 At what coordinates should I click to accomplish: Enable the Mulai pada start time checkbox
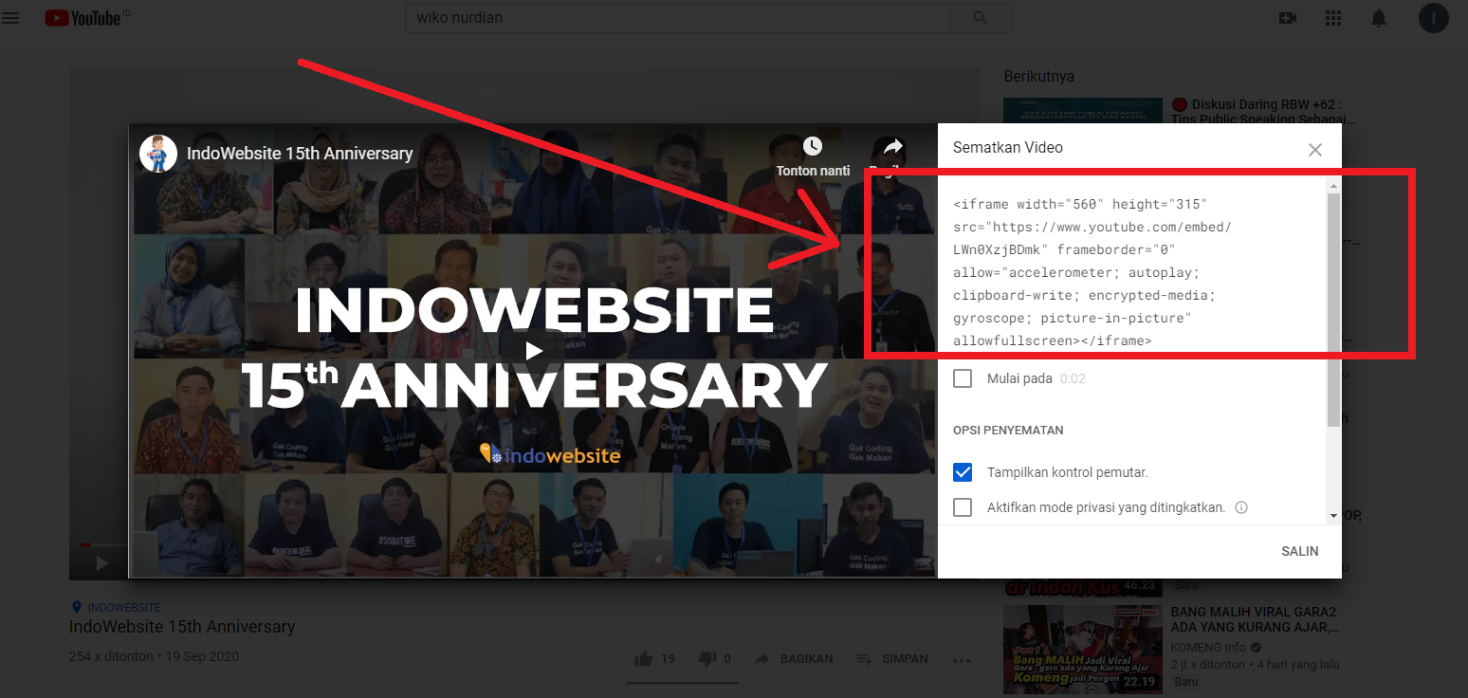(x=963, y=377)
